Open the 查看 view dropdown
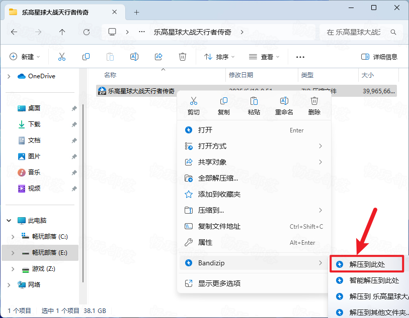This screenshot has width=409, height=318. click(264, 57)
